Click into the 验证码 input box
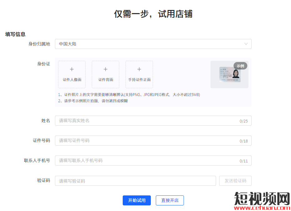The width and height of the screenshot is (291, 211). tap(135, 181)
